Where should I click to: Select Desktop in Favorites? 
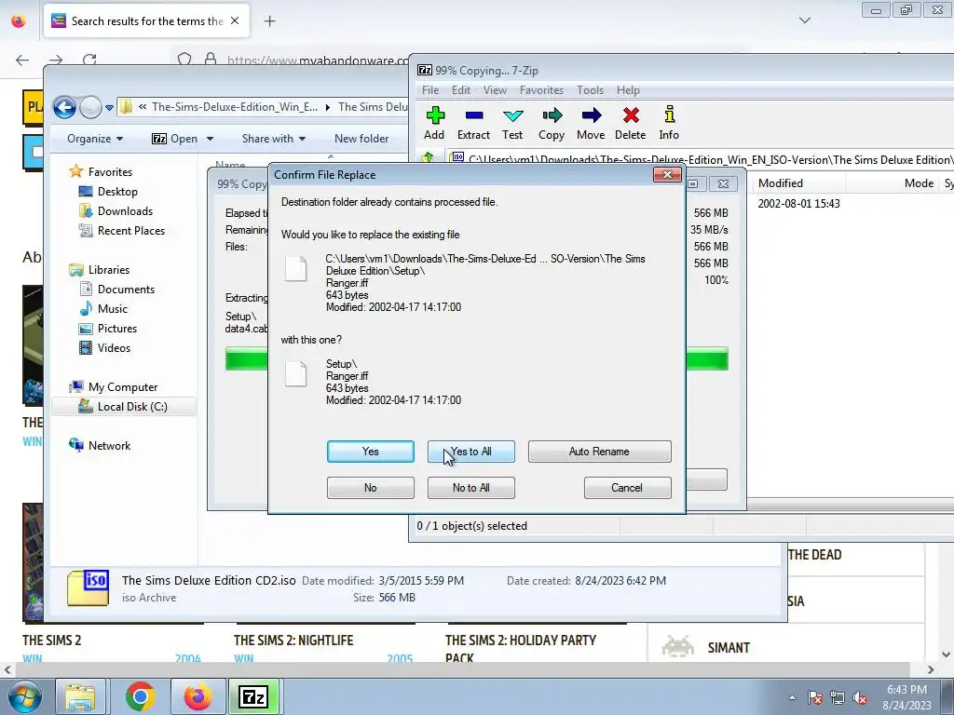pyautogui.click(x=117, y=192)
